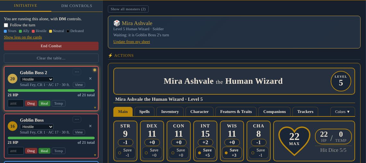Open the Hostile dropdown for Goblin Boss 2

click(37, 79)
